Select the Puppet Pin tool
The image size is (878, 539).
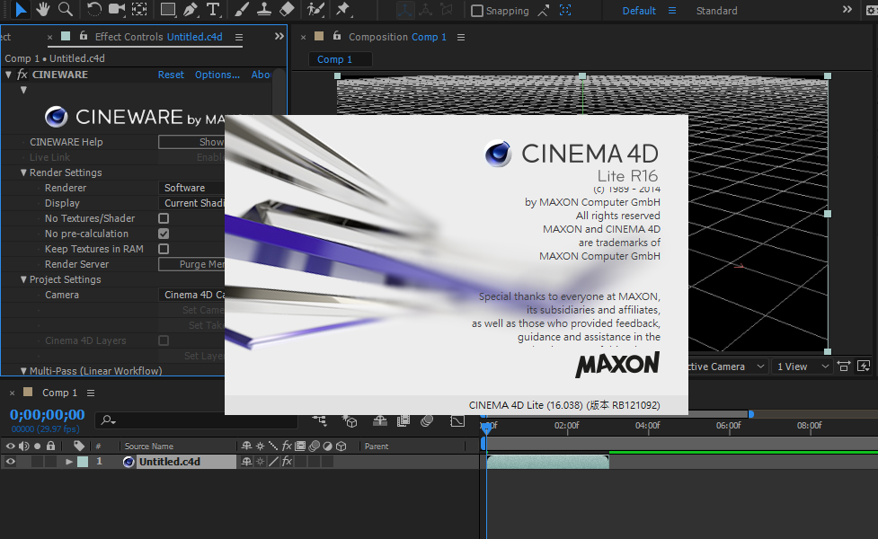point(342,10)
